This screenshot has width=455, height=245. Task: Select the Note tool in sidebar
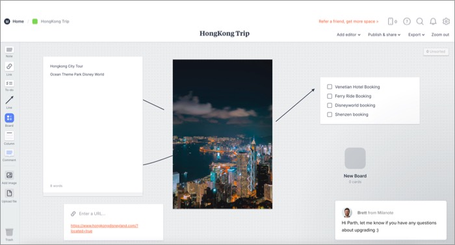pos(9,50)
